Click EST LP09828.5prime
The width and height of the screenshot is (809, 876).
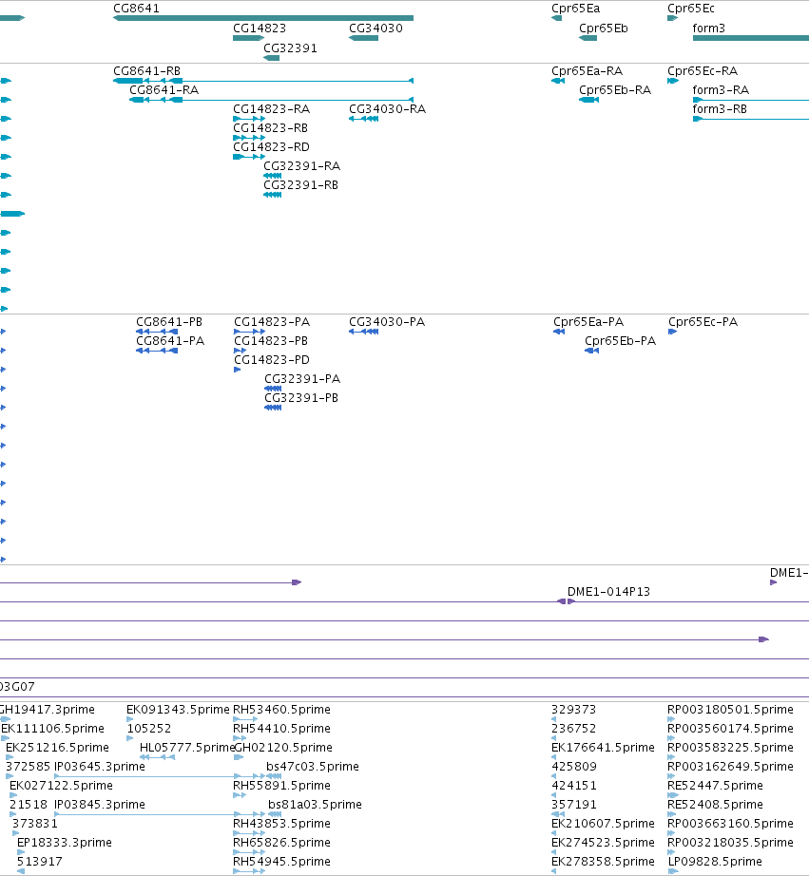(673, 871)
